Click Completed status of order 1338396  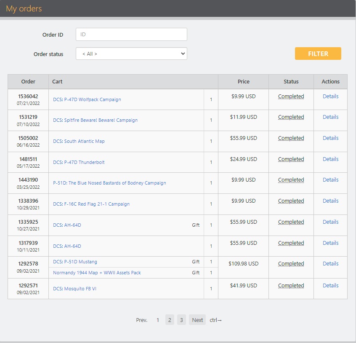click(x=291, y=201)
